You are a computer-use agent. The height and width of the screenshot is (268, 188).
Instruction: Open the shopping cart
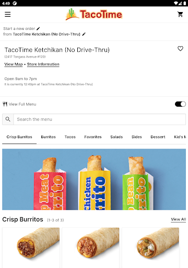(x=180, y=14)
